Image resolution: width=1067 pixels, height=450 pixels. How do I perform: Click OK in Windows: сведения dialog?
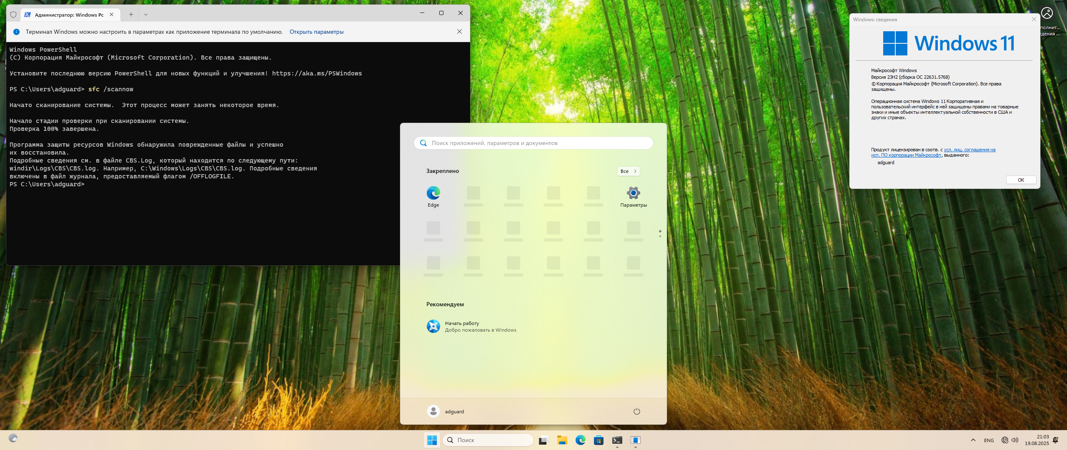(x=1021, y=180)
